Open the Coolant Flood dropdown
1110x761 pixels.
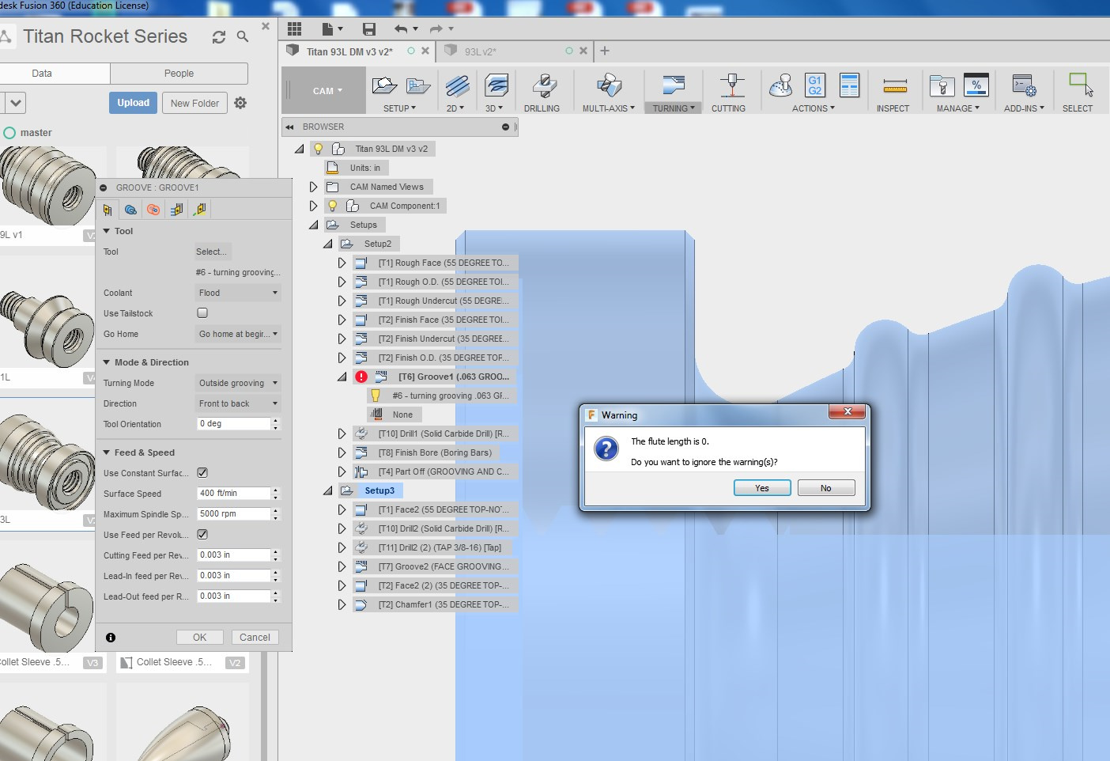(238, 293)
